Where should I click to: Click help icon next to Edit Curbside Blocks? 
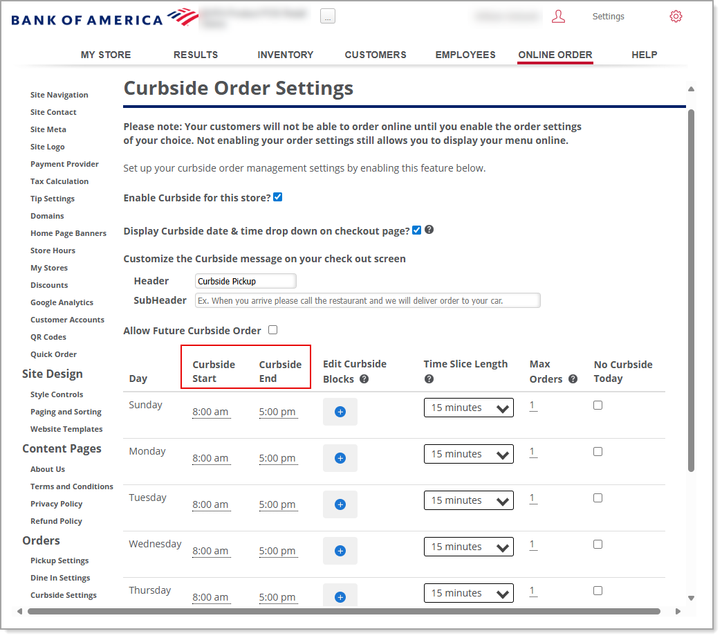tap(364, 379)
